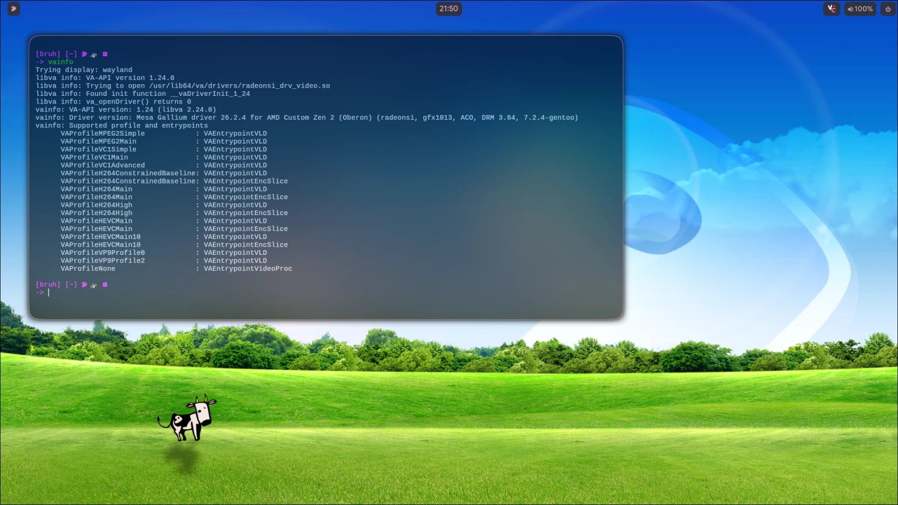Click VAProfileHEVCMain row with VAEntrypointEncSlice
The width and height of the screenshot is (898, 505).
tap(174, 229)
